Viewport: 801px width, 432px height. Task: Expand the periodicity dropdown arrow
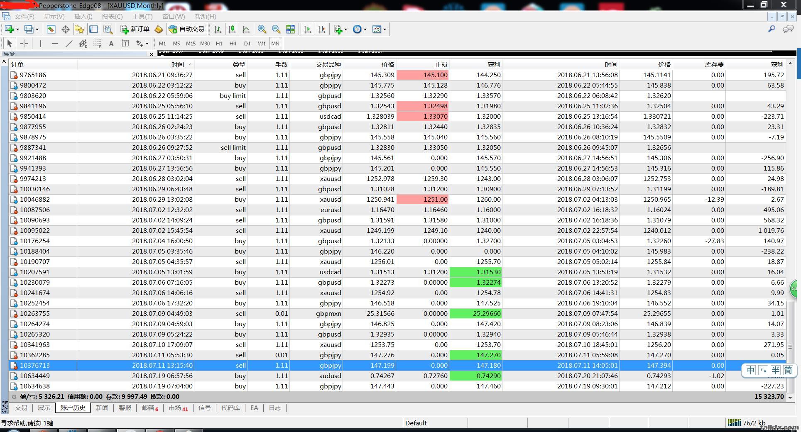[x=365, y=29]
